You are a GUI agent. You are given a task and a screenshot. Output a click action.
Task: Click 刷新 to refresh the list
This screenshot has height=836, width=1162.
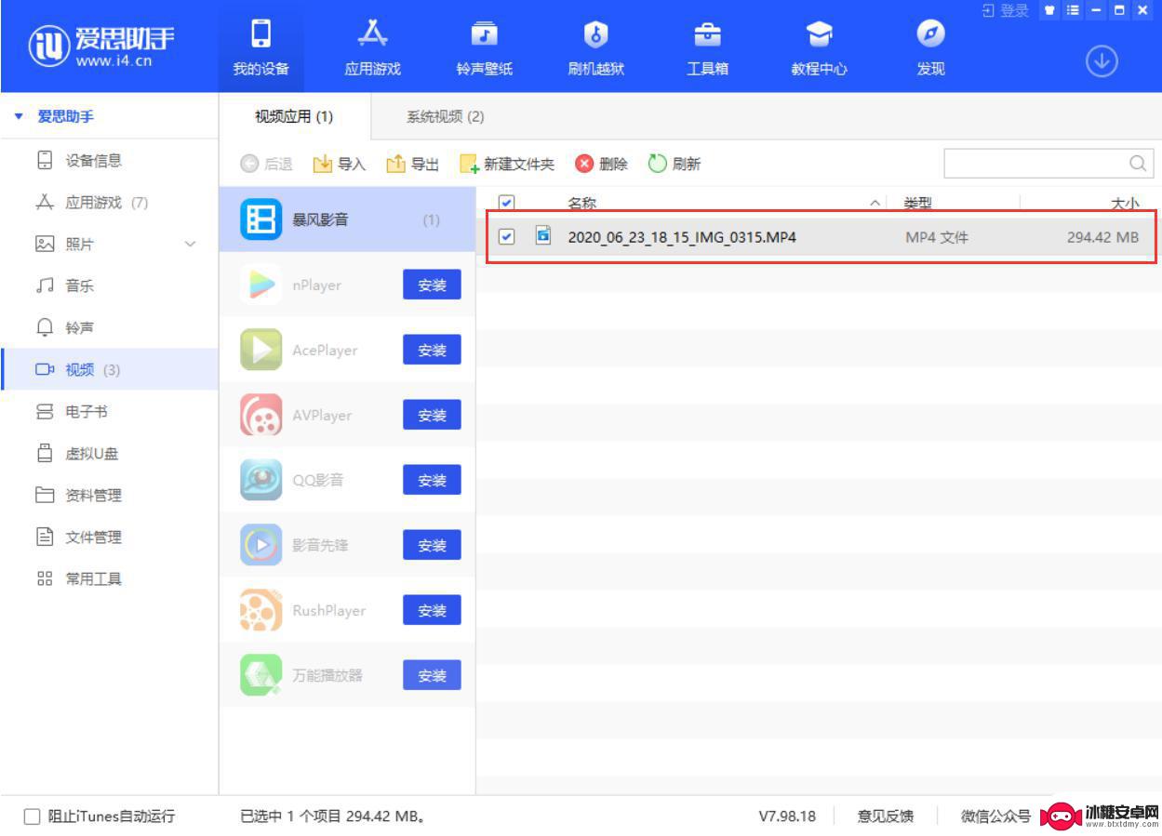(x=674, y=164)
